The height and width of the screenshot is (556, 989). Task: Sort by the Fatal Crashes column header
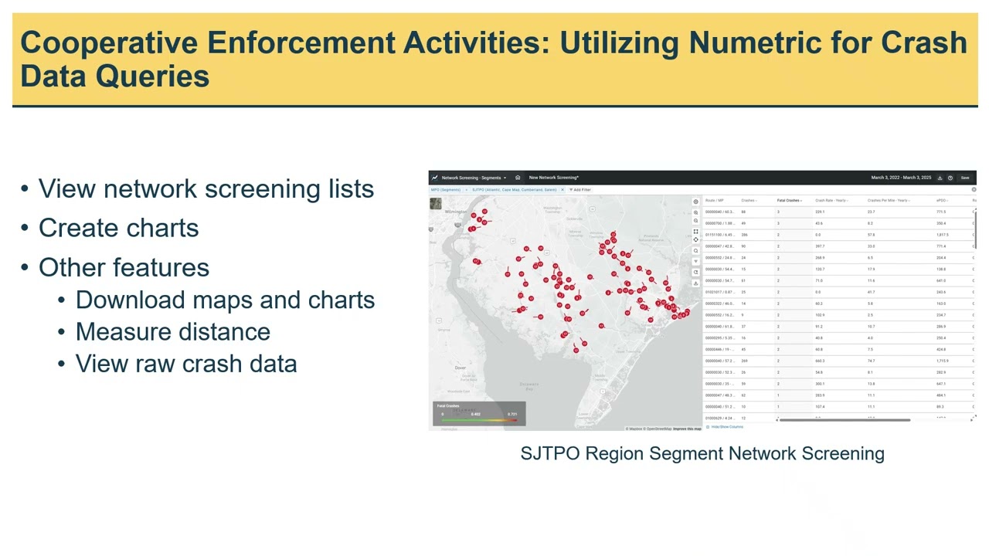[x=789, y=201]
